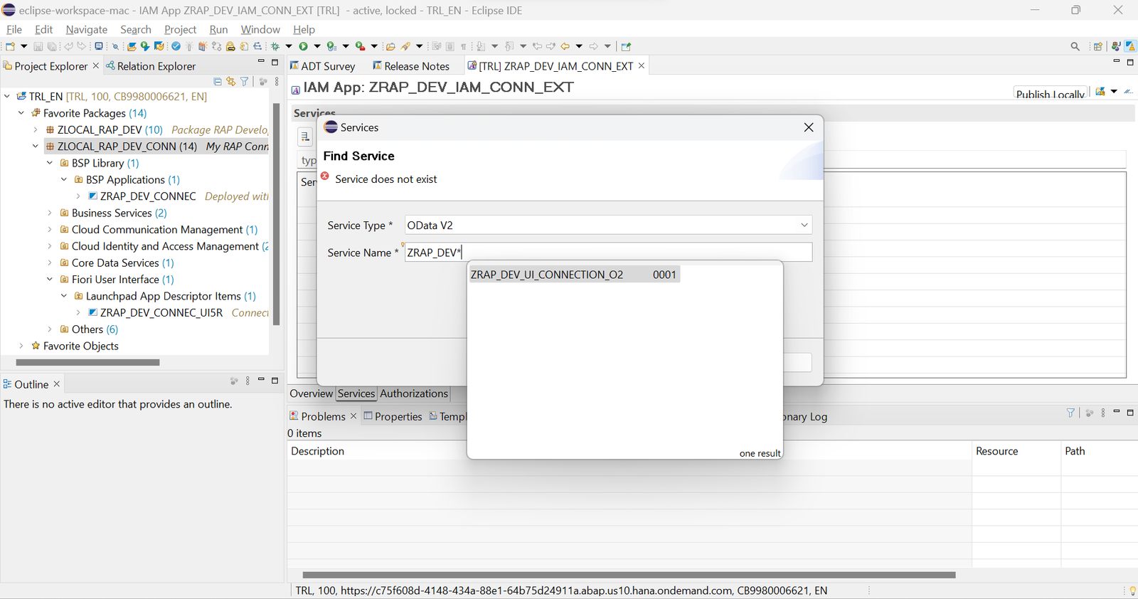
Task: Select ZRAP_DEV_CONNEC_UI5R tree item
Action: point(161,313)
